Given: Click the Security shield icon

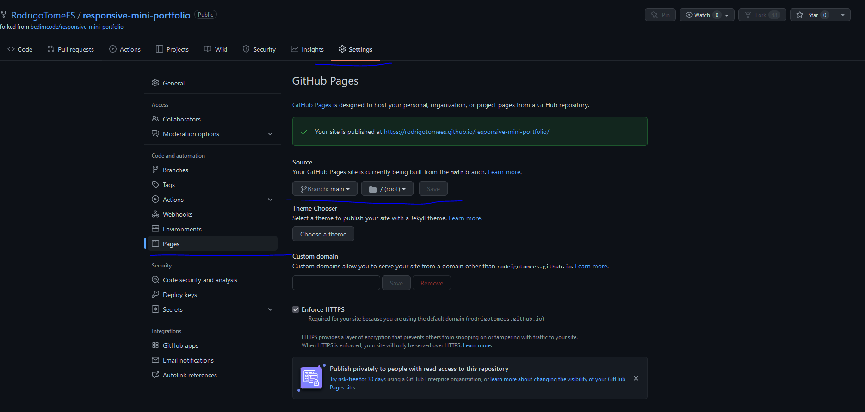Looking at the screenshot, I should point(246,49).
